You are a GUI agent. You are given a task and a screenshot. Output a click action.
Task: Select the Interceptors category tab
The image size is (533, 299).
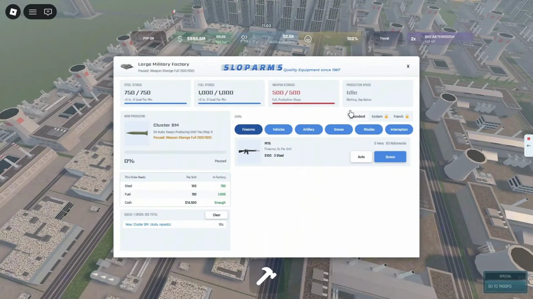point(399,130)
